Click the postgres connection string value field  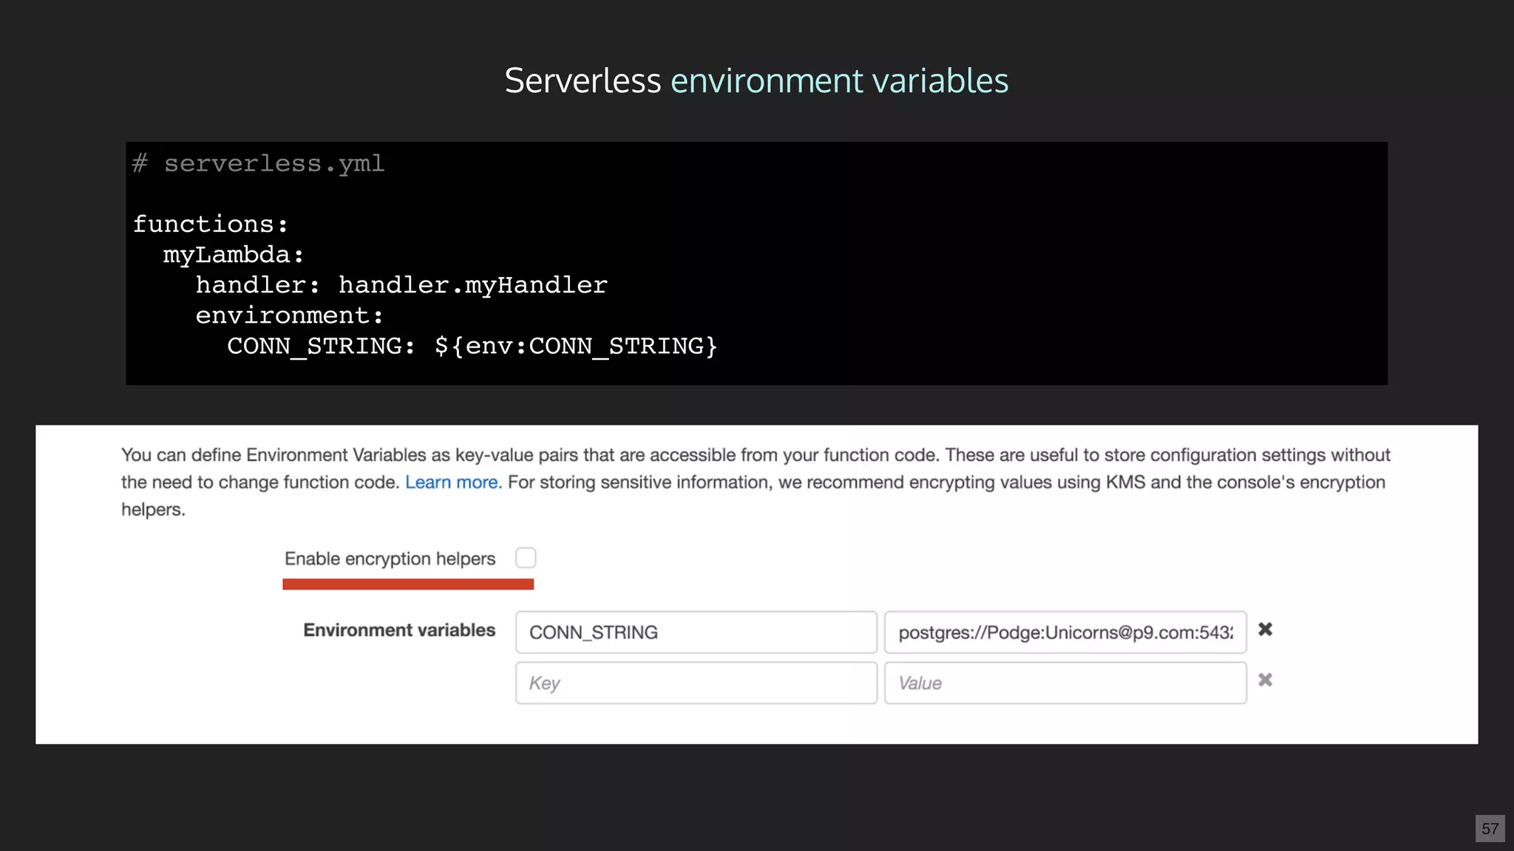[x=1065, y=632]
